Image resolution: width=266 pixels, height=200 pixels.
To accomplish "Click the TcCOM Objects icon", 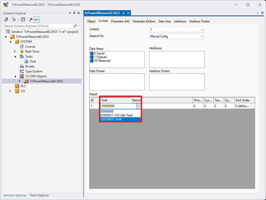I will 22,76.
